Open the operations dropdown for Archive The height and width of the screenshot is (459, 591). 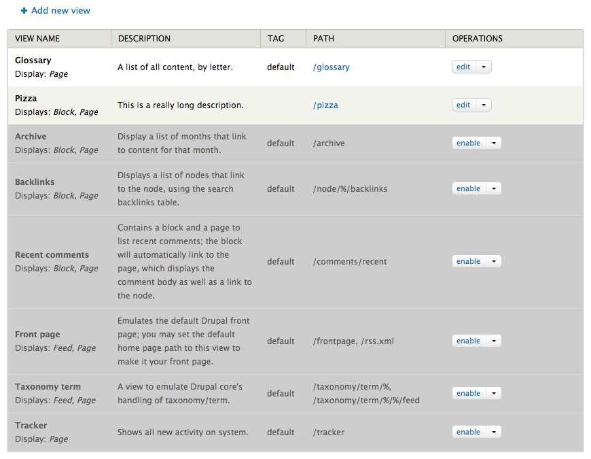(494, 143)
